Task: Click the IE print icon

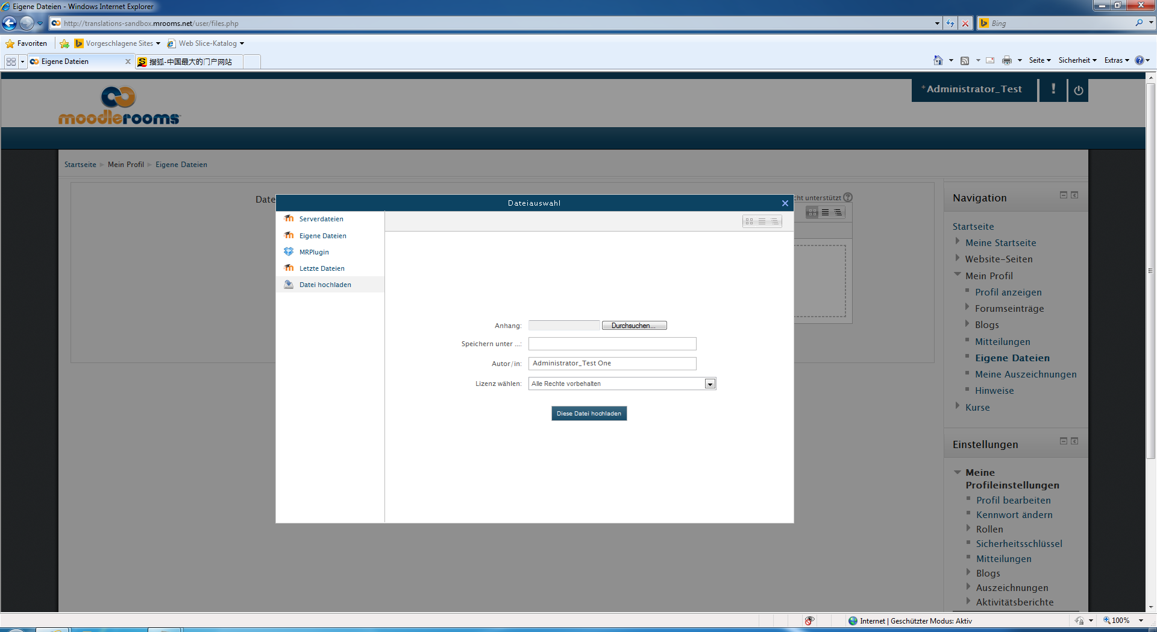Action: point(1006,60)
